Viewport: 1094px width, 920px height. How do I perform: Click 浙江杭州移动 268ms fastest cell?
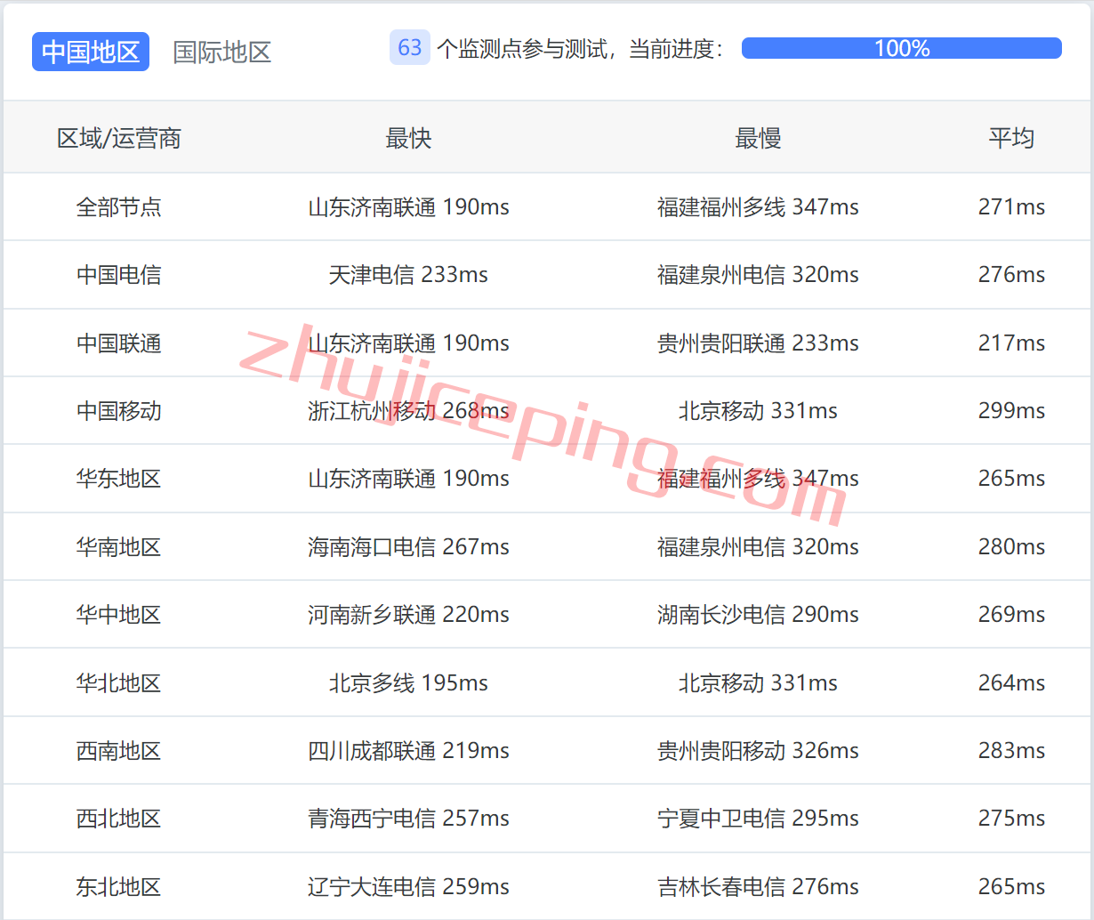click(408, 411)
